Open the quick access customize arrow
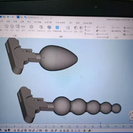 (x=52, y=18)
